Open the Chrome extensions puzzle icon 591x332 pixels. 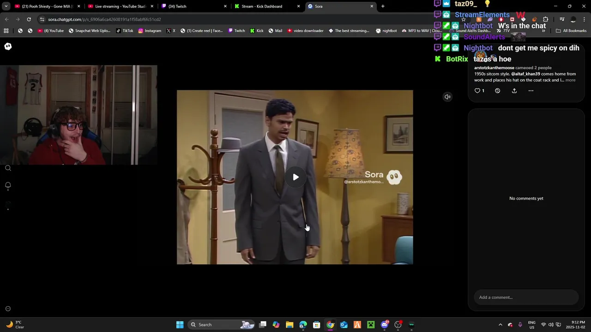(x=545, y=19)
